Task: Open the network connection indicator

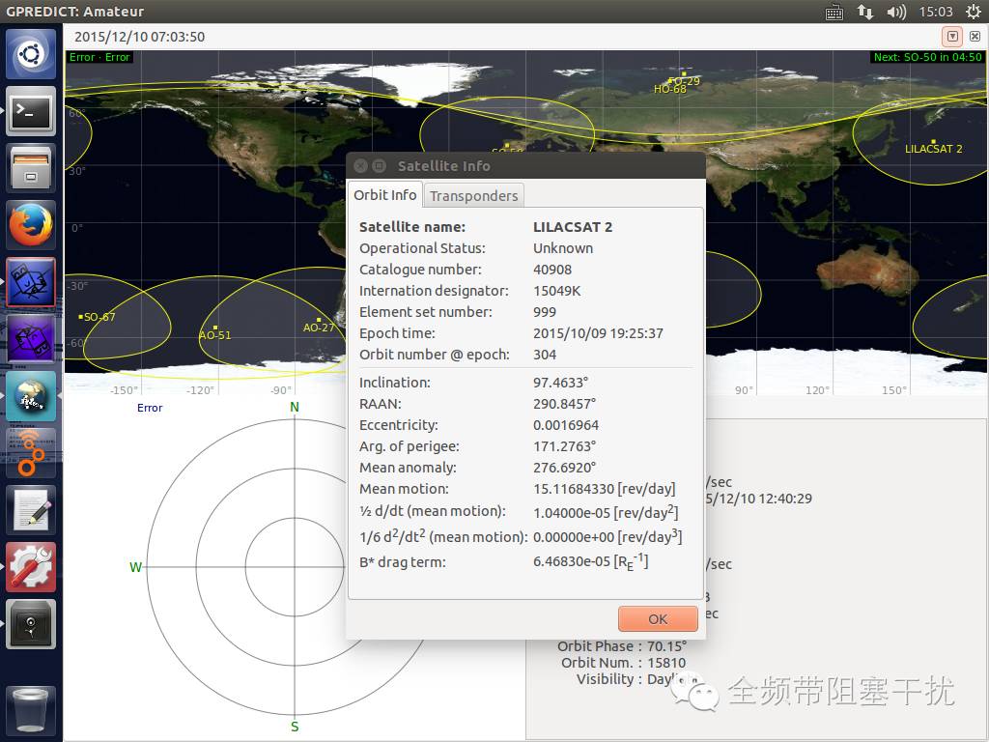Action: pos(865,12)
